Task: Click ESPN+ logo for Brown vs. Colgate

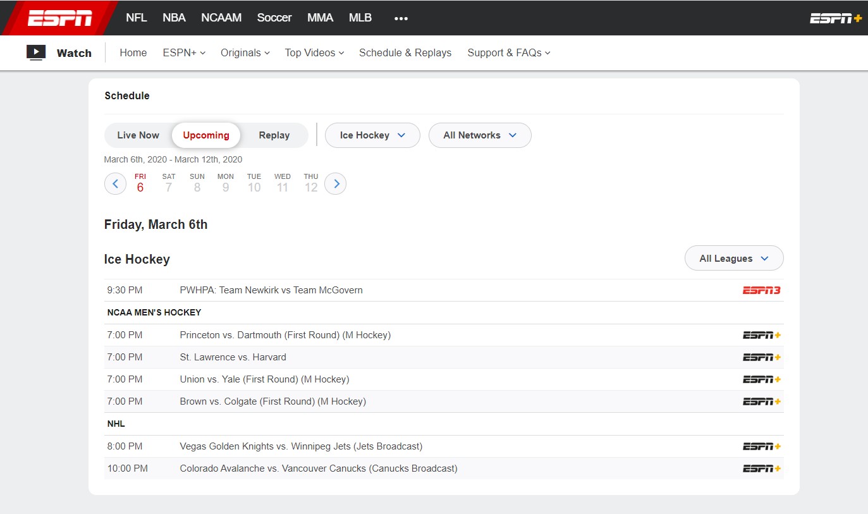Action: point(762,401)
